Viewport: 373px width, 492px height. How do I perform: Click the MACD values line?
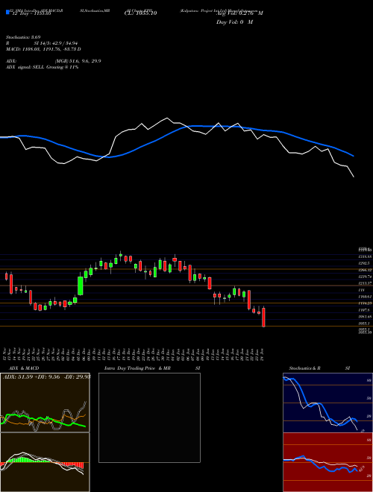click(x=44, y=49)
